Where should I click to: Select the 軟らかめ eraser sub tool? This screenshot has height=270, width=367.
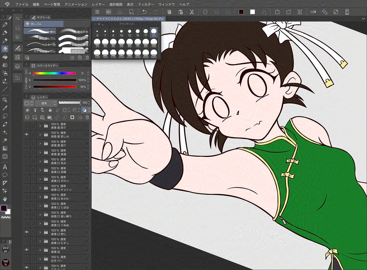pos(74,31)
